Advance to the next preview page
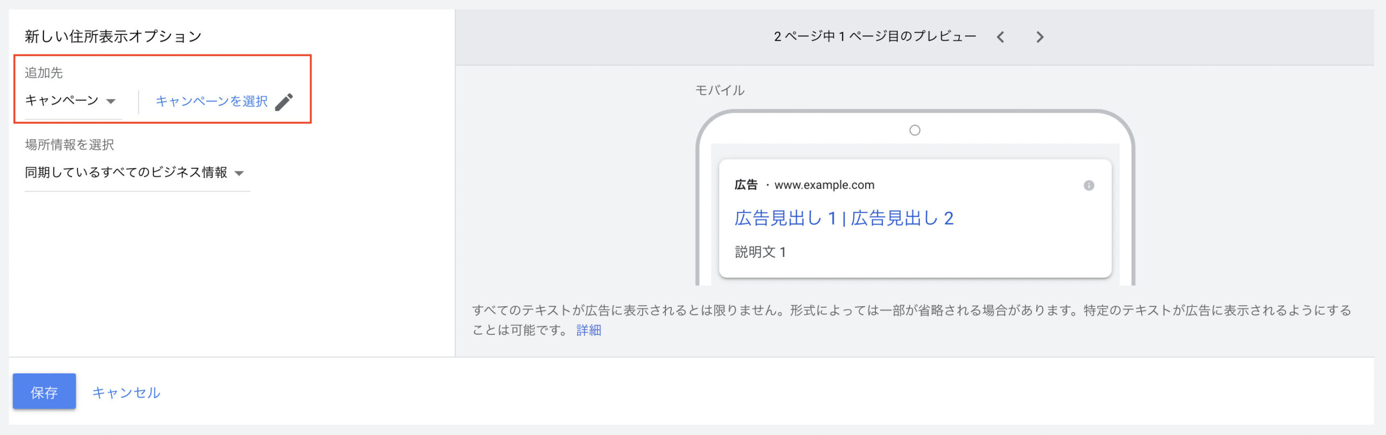Viewport: 1386px width, 435px height. pos(1039,37)
